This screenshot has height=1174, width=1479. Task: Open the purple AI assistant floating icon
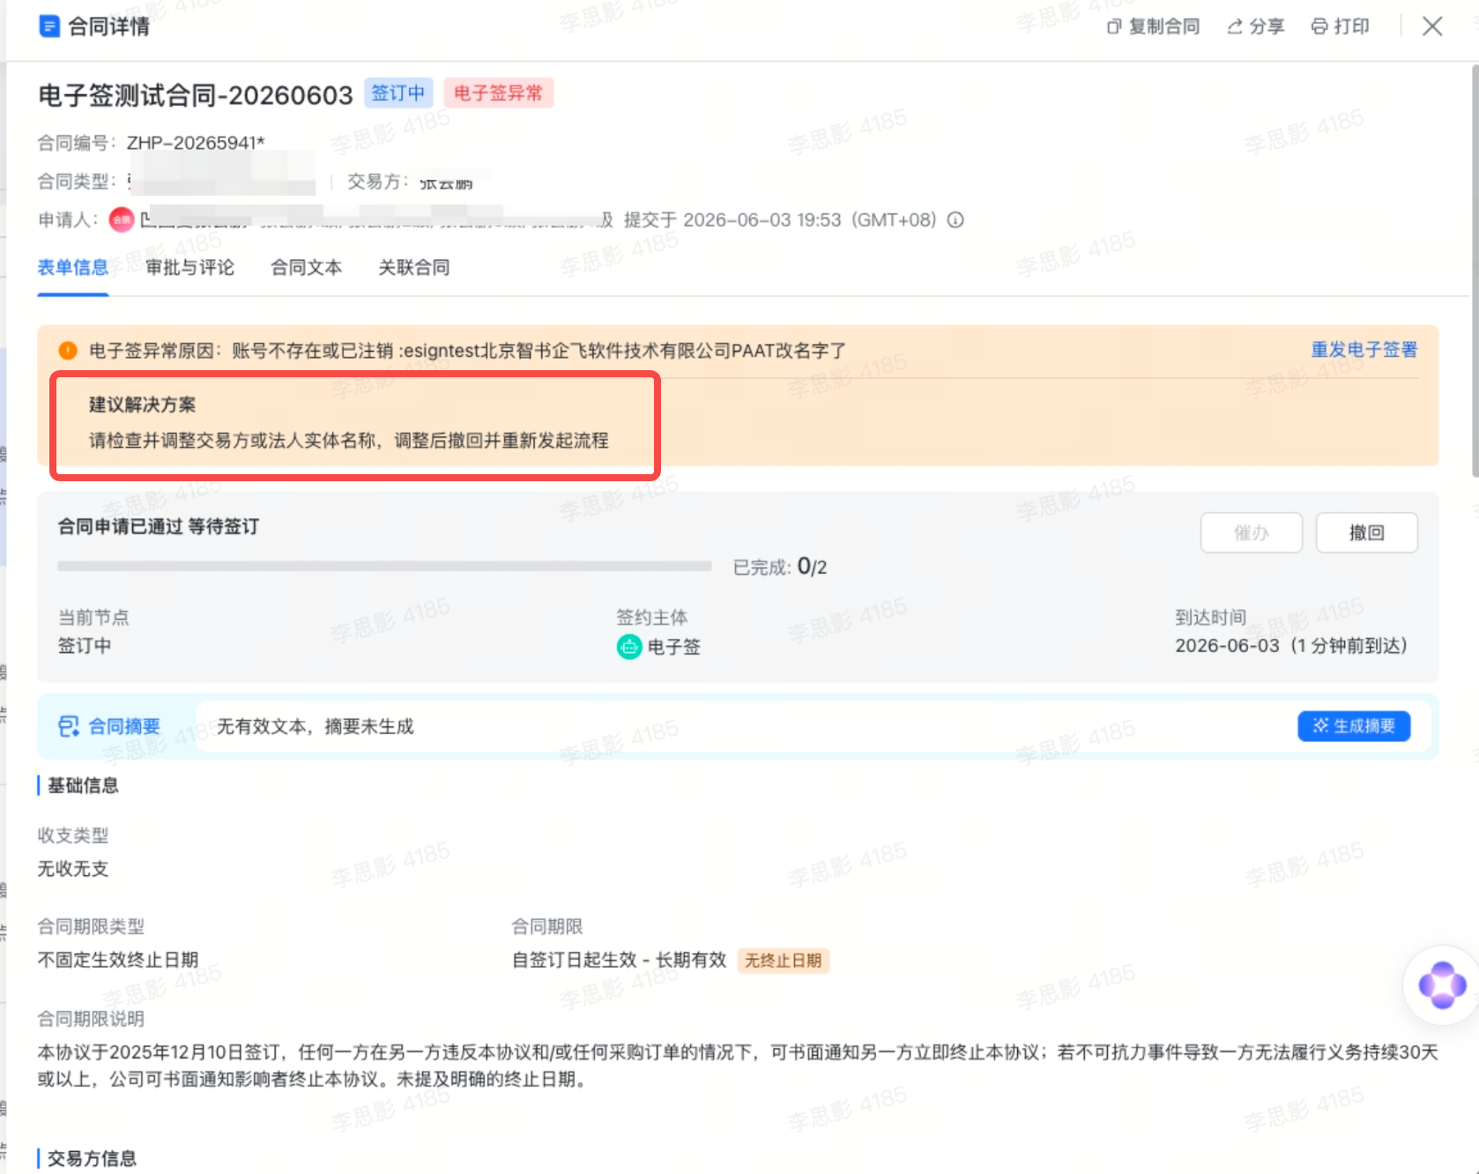coord(1442,985)
